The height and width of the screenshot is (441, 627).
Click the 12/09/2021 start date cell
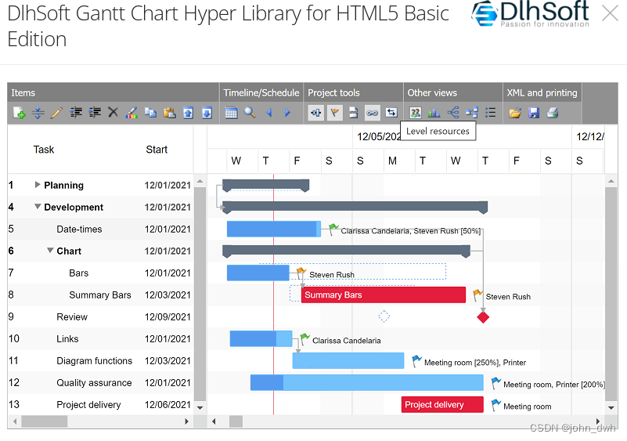(168, 317)
